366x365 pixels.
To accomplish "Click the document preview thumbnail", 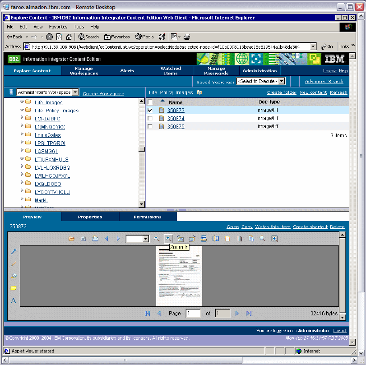I will (179, 276).
